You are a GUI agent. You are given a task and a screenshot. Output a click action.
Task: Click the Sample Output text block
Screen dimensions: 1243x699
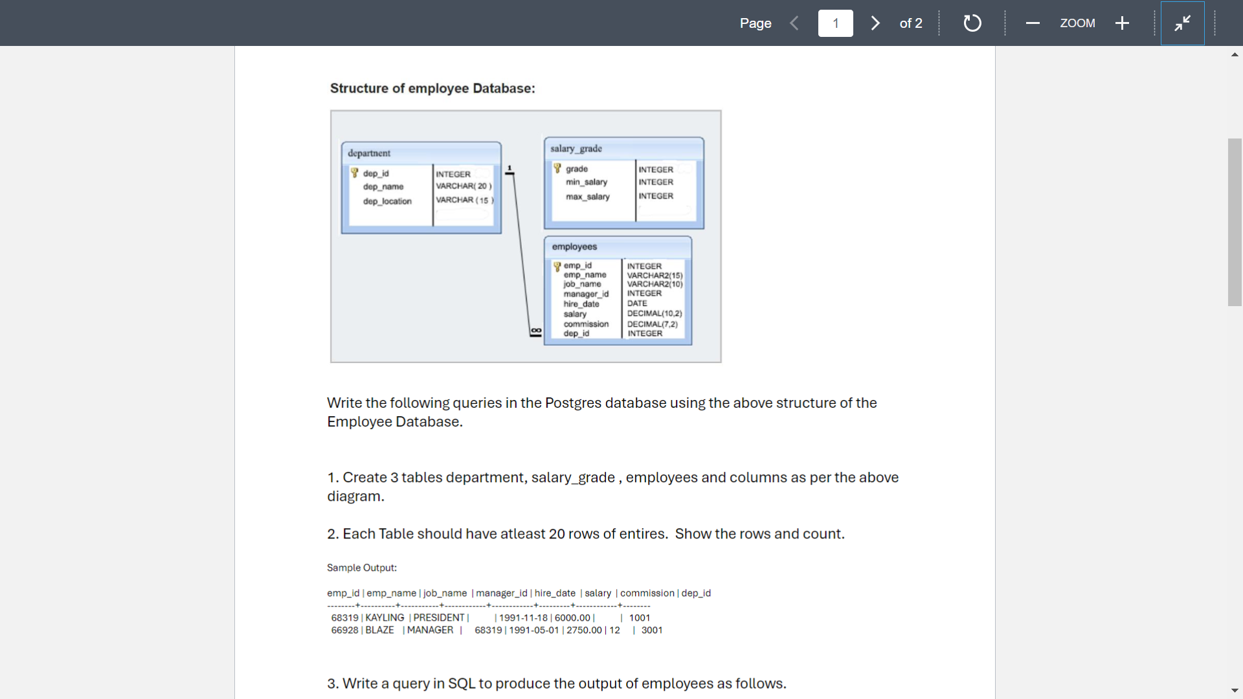[x=361, y=568]
